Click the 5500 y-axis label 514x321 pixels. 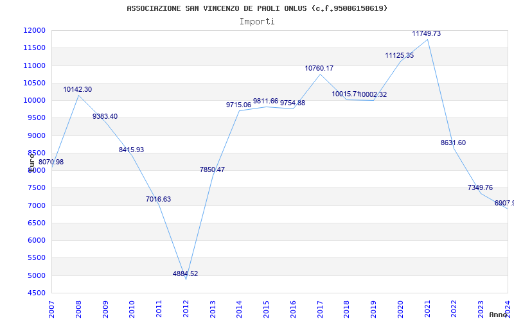click(x=36, y=258)
